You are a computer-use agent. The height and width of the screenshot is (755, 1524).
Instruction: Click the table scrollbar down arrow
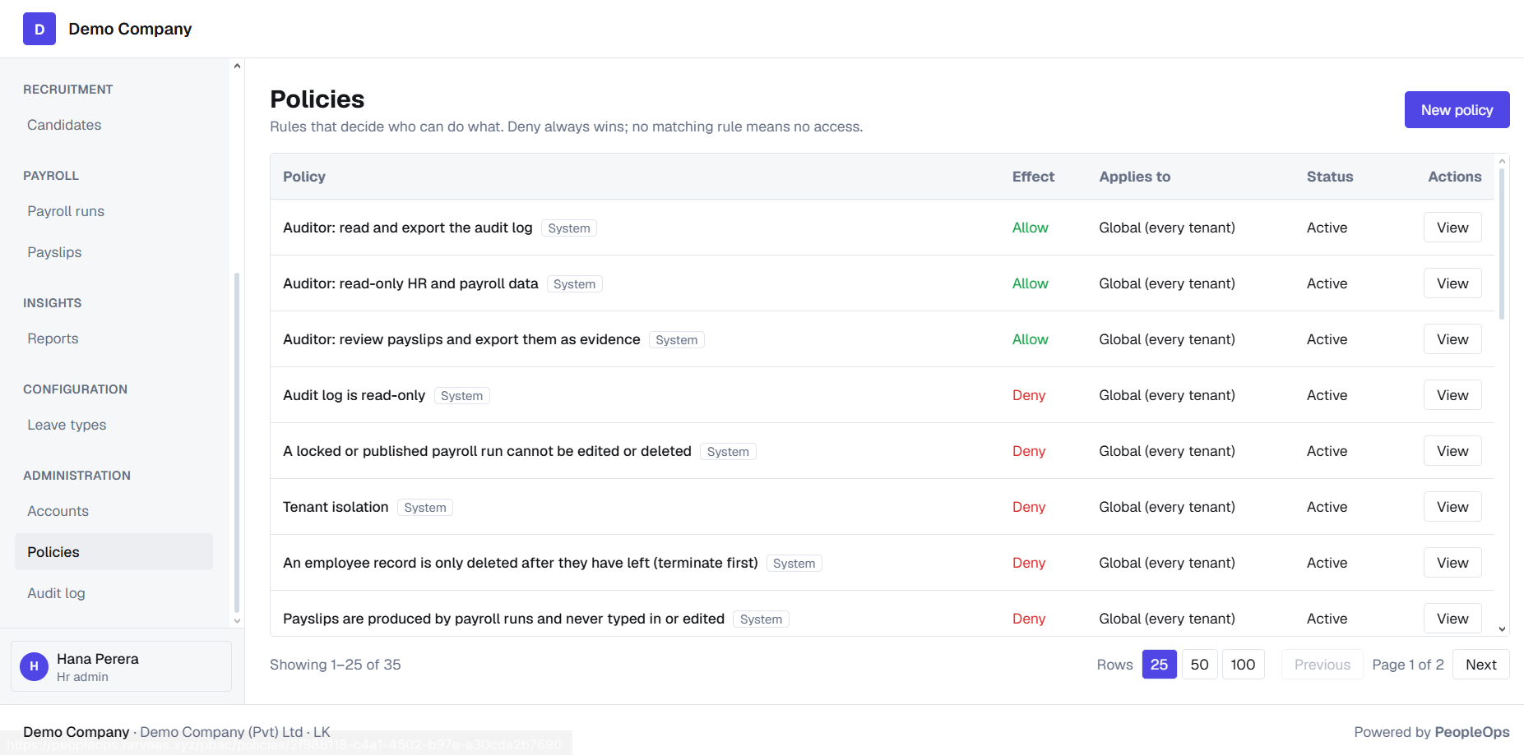click(x=1502, y=629)
